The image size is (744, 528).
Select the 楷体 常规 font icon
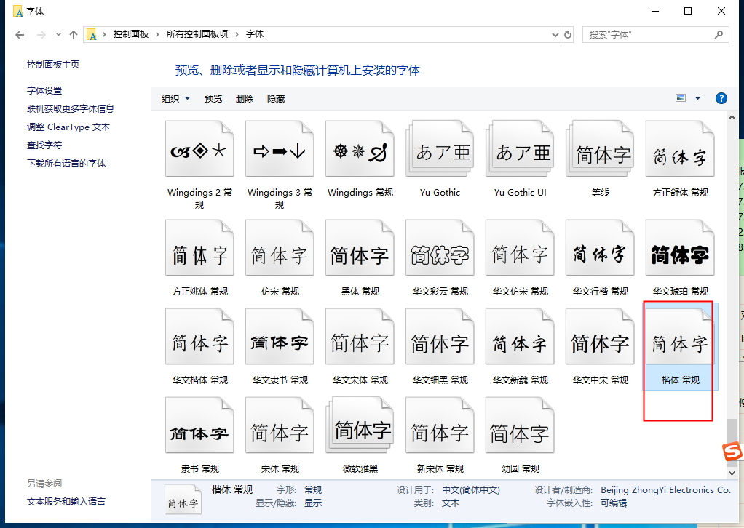[x=681, y=337]
